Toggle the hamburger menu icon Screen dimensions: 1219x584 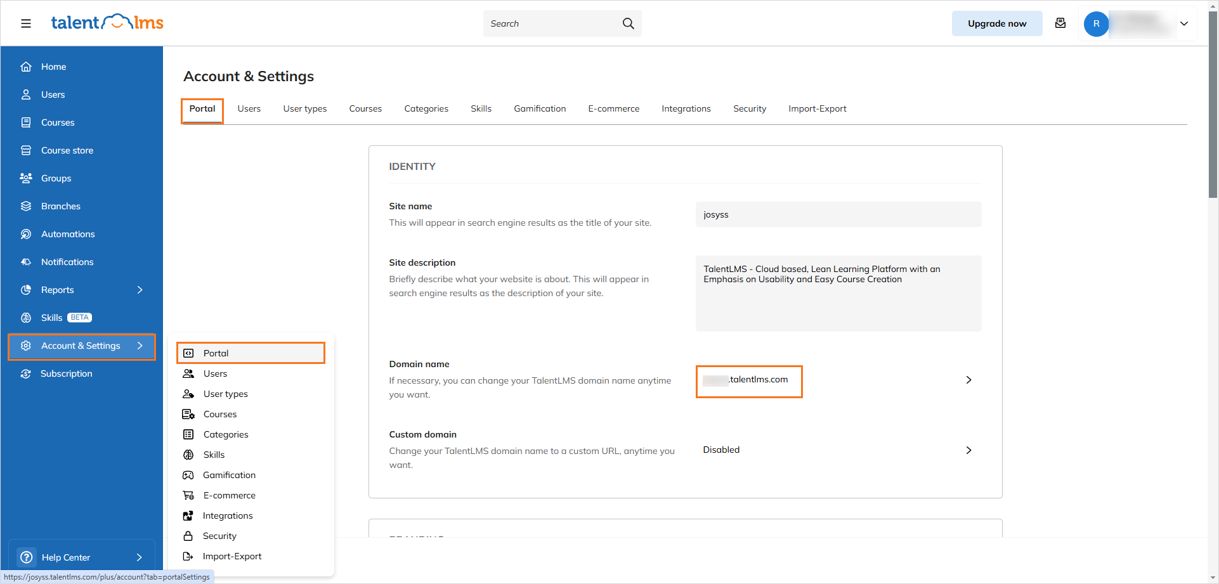(x=26, y=23)
